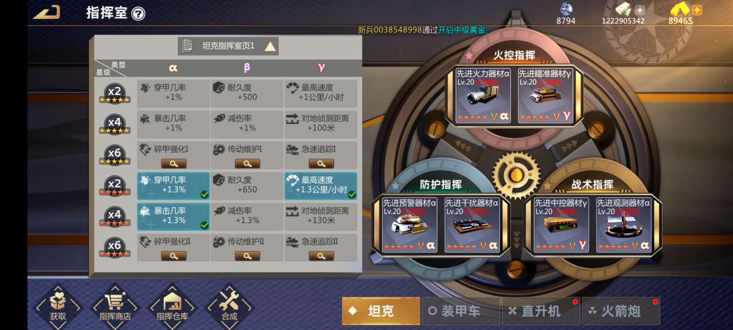Go back using the arrow icon
The width and height of the screenshot is (733, 330).
pos(46,12)
